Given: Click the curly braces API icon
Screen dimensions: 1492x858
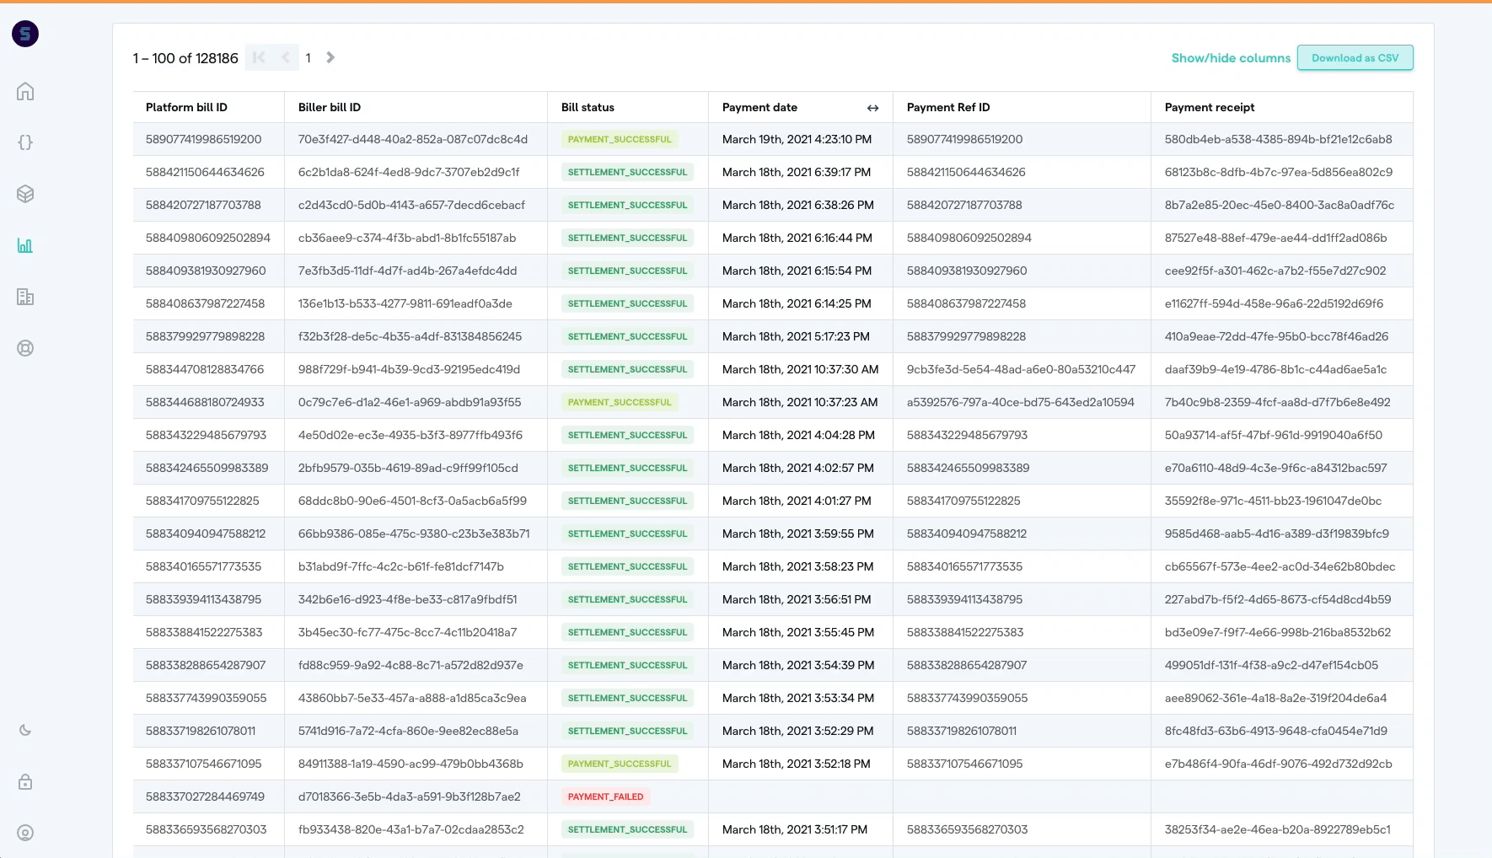Looking at the screenshot, I should coord(25,142).
